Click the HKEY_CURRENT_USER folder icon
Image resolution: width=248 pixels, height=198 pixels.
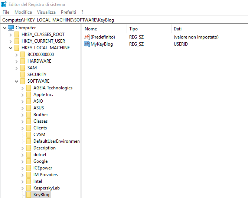click(17, 41)
